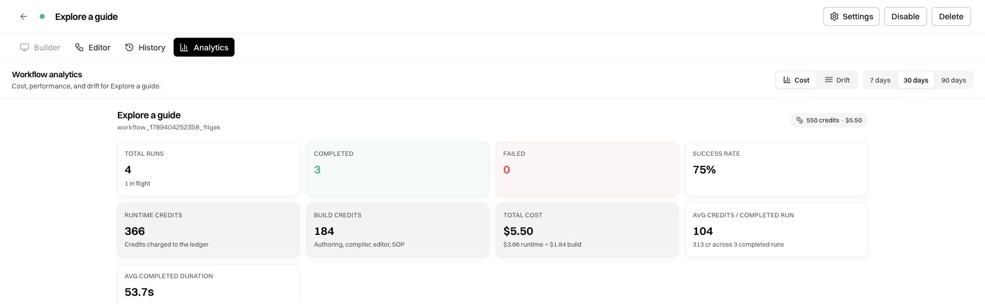Delete the workflow with Delete button
This screenshot has height=304, width=985.
pyautogui.click(x=951, y=16)
